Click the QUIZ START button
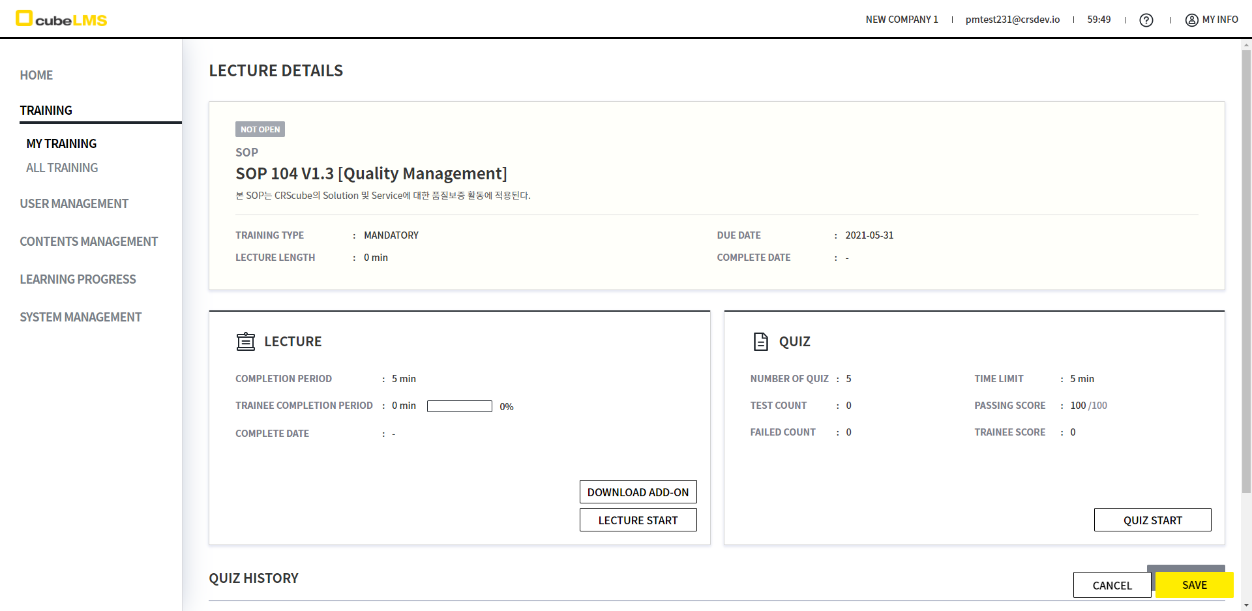 point(1152,520)
